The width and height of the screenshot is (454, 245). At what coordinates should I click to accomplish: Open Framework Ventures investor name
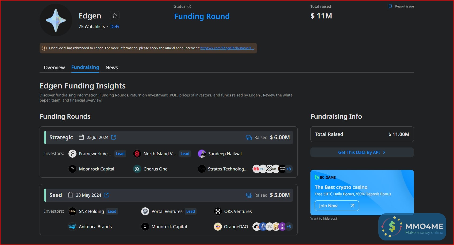click(95, 154)
